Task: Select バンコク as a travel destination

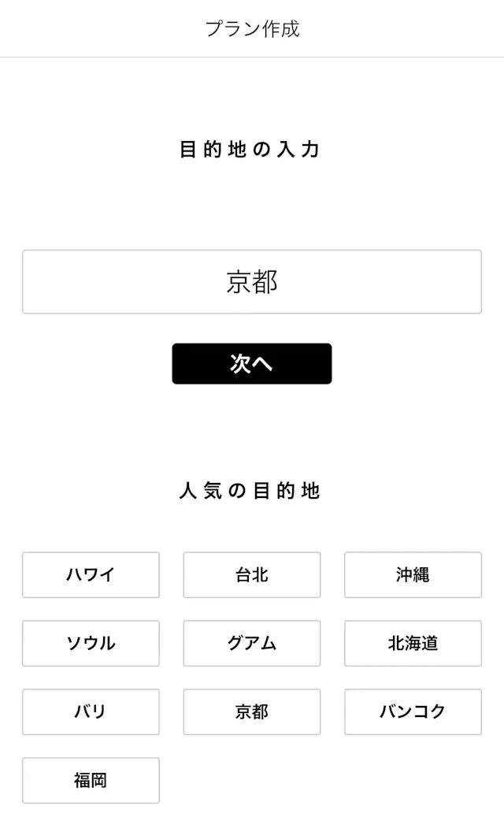Action: (413, 712)
